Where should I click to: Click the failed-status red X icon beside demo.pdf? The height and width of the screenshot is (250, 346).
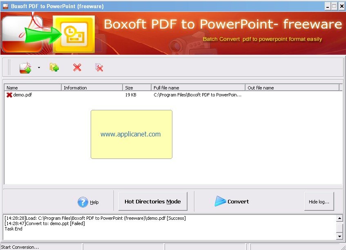(9, 95)
